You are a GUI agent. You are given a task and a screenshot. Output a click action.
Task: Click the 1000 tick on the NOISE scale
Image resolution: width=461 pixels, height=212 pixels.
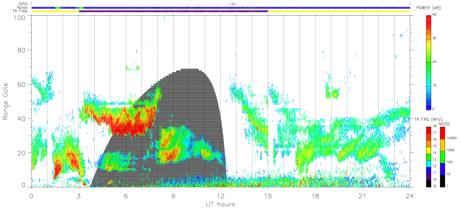tap(451, 150)
